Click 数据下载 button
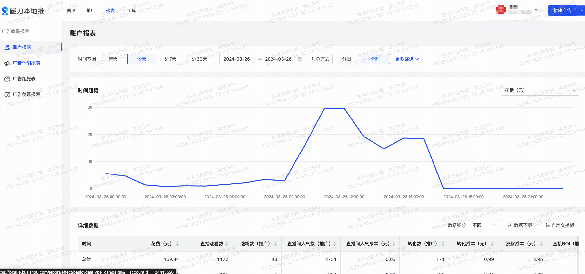 pyautogui.click(x=520, y=225)
